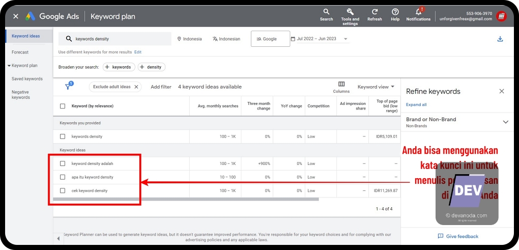This screenshot has width=519, height=250.
Task: Expand the Keyword plan menu in sidebar
Action: tap(22, 66)
